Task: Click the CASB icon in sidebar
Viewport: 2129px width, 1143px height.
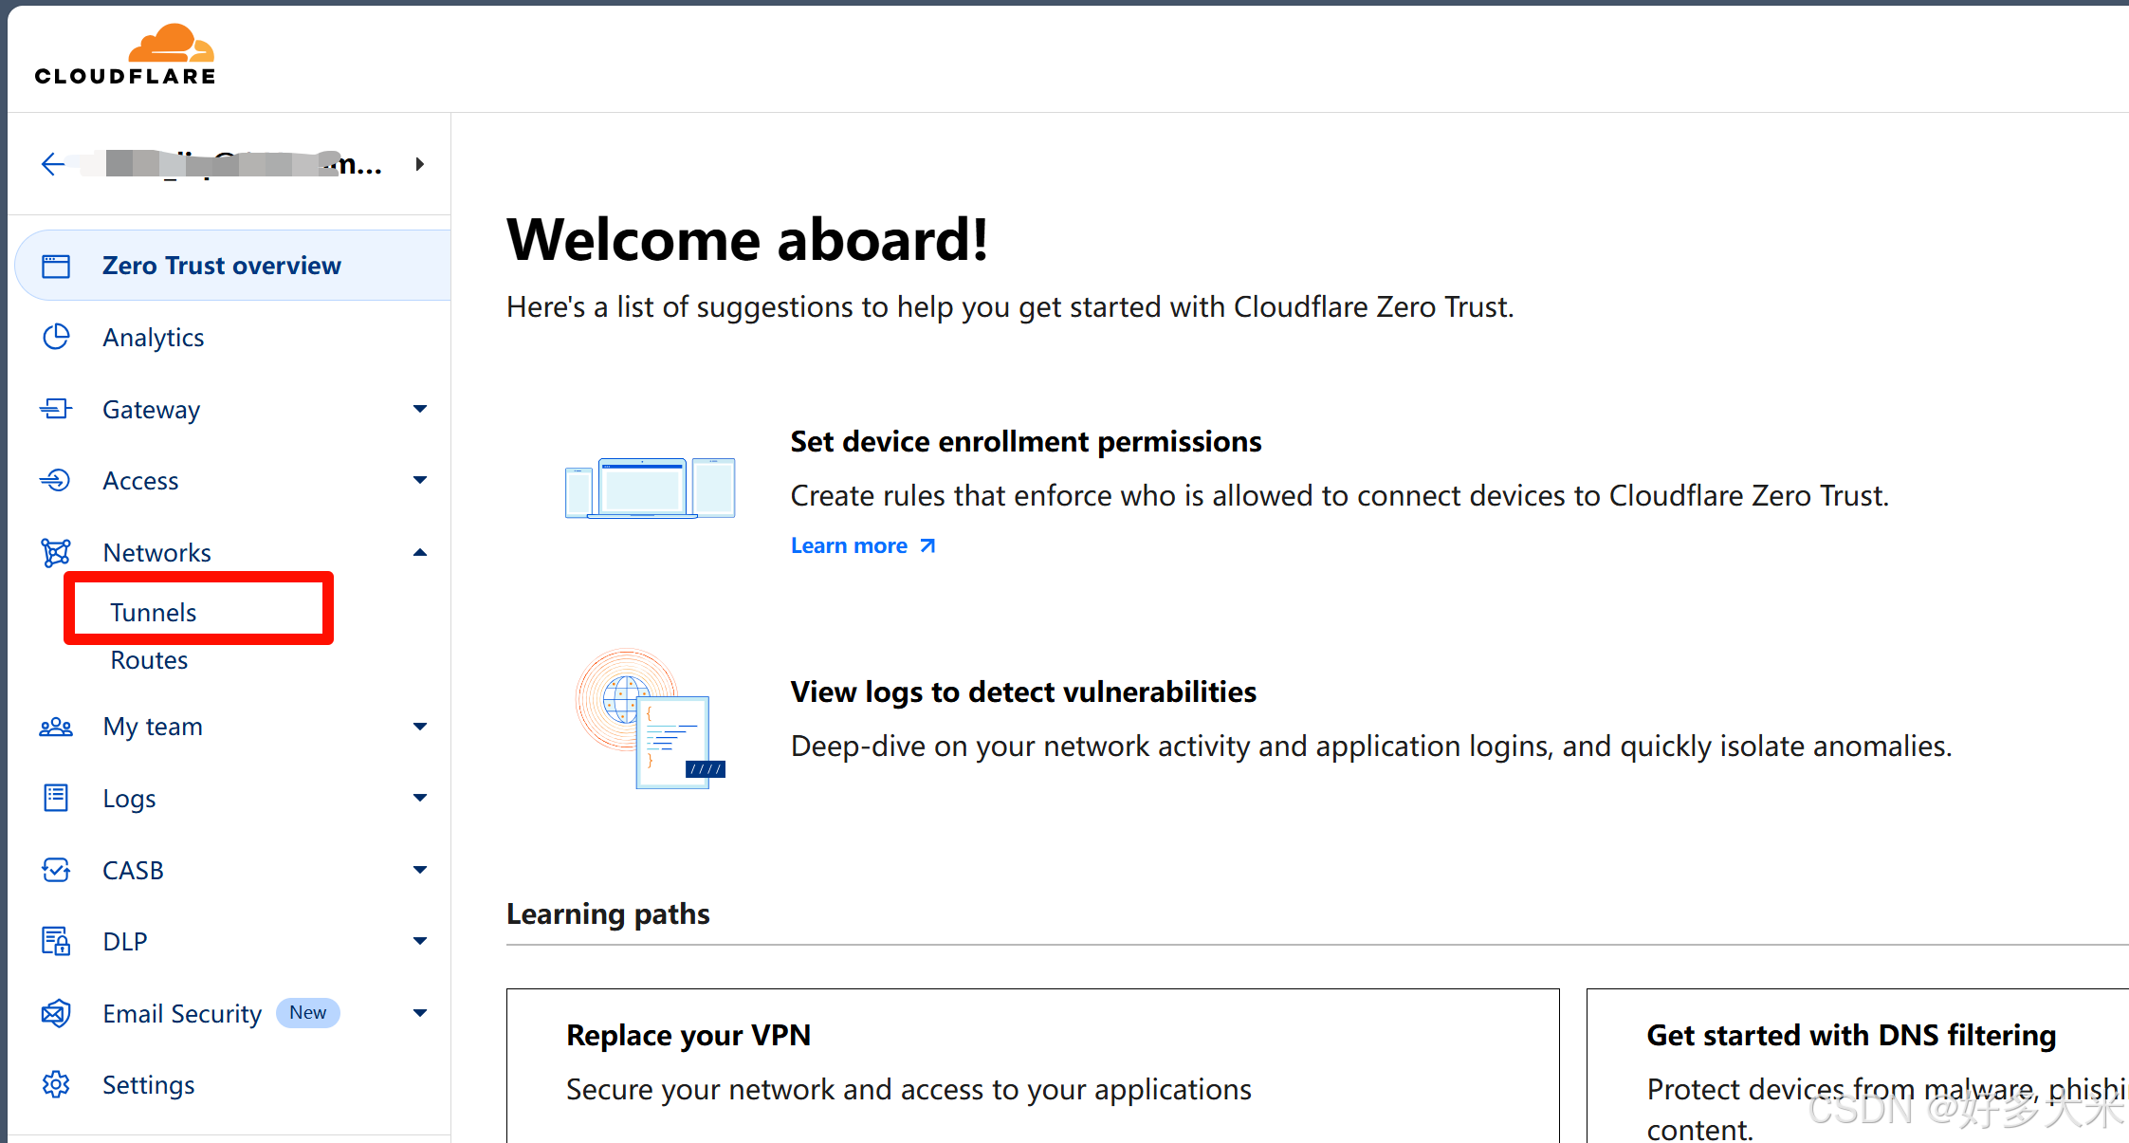Action: pyautogui.click(x=56, y=870)
